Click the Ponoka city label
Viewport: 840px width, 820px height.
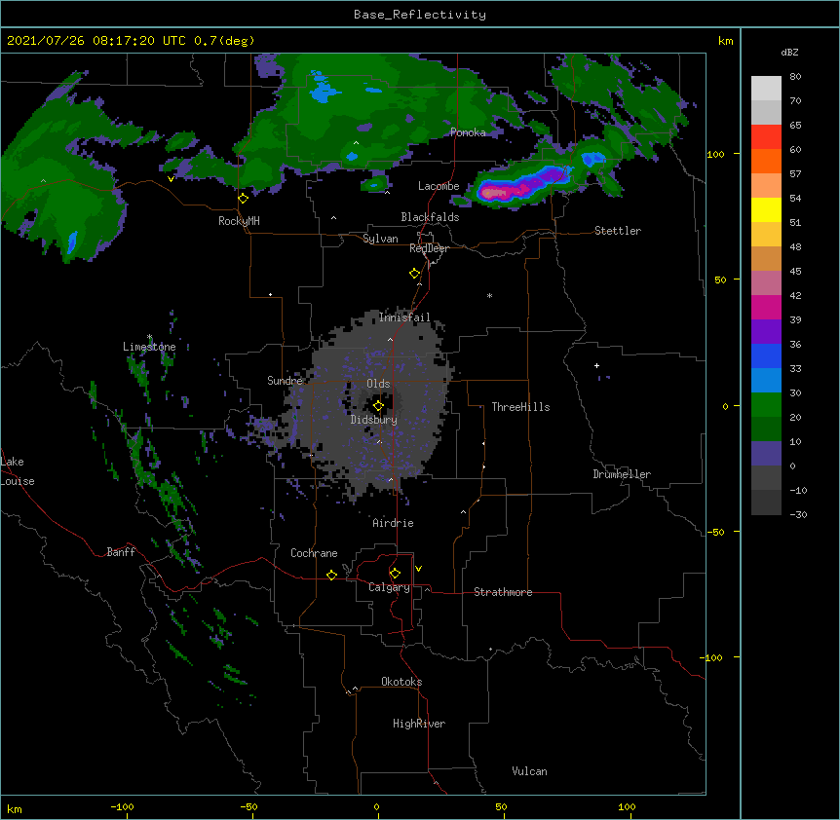(468, 132)
